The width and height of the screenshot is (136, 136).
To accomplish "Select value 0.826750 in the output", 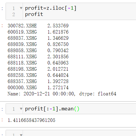I will pyautogui.click(x=58, y=44).
